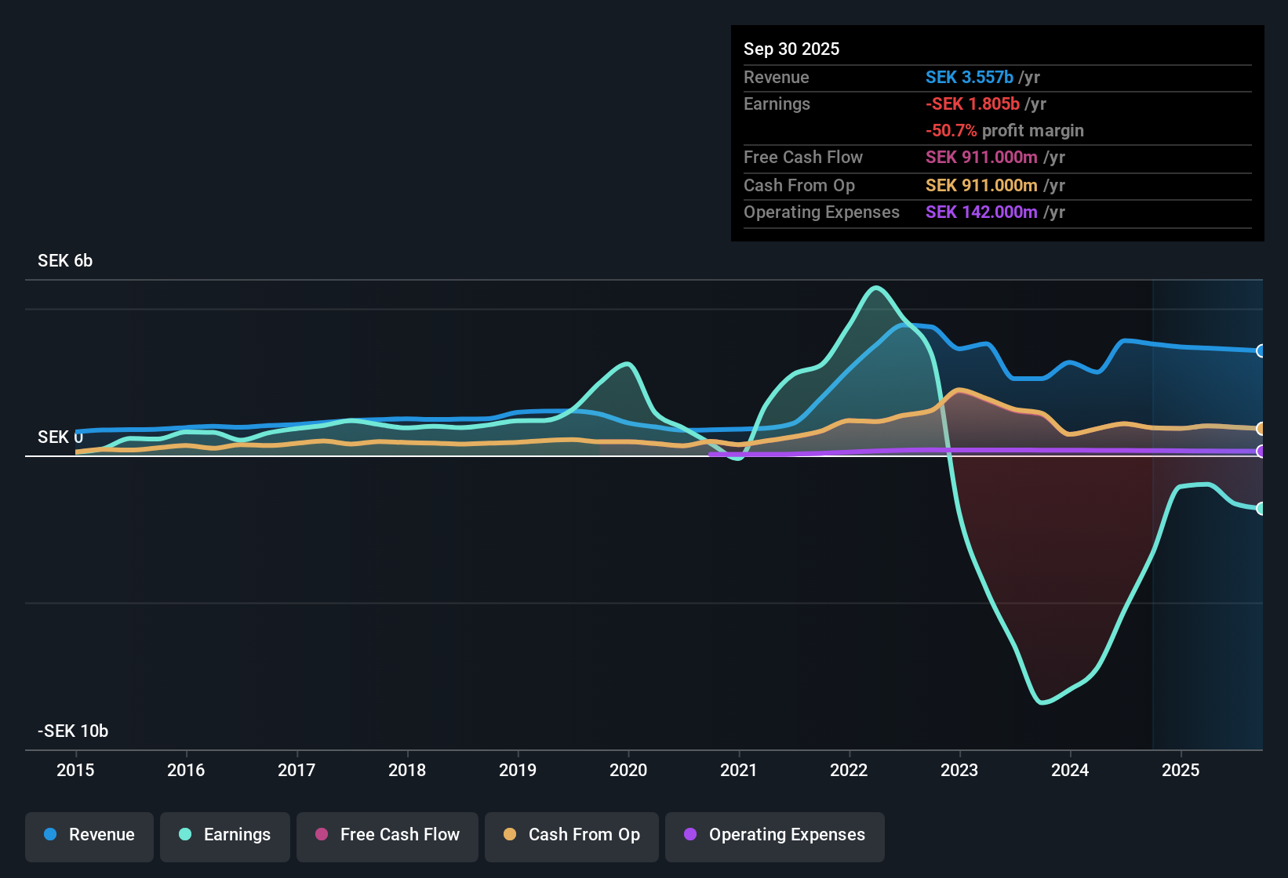Select the 2025 year label
Image resolution: width=1288 pixels, height=878 pixels.
(1182, 771)
